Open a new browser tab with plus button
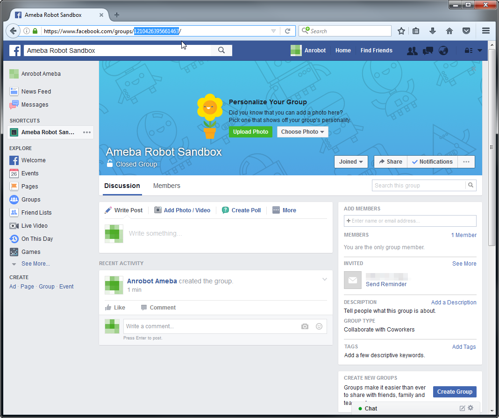 (116, 15)
